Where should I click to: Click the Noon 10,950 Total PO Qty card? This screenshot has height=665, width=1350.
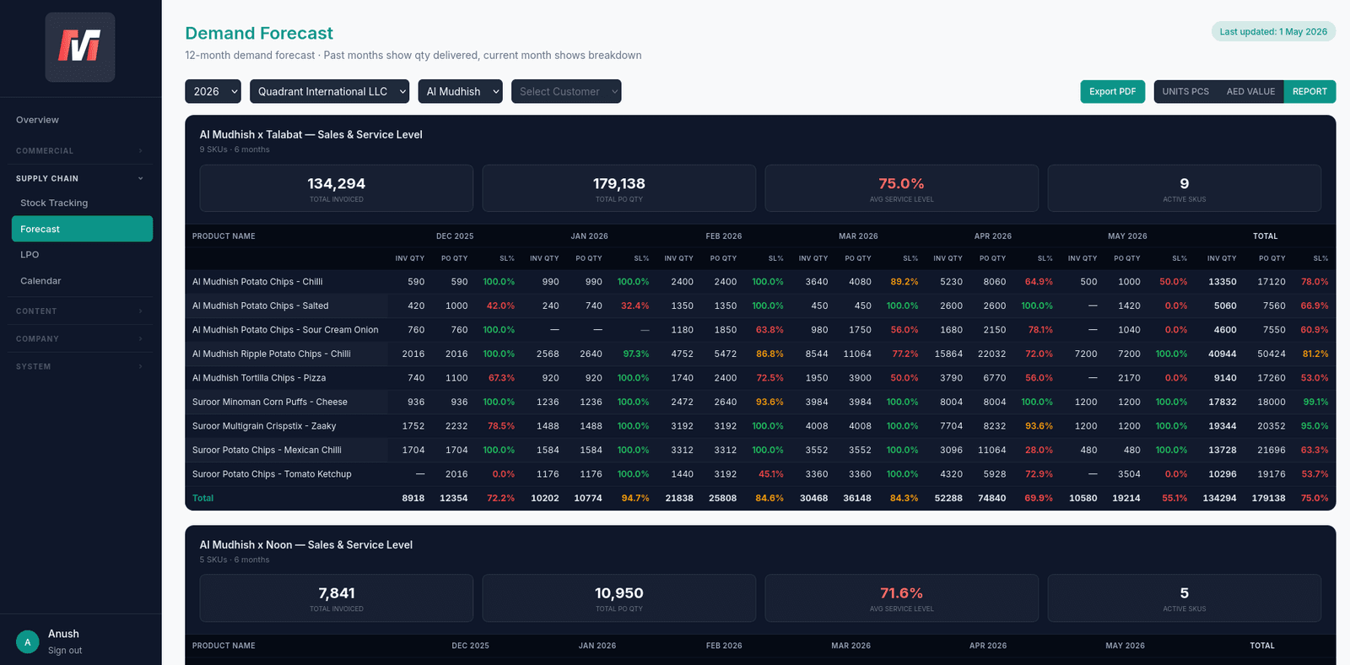pos(618,598)
